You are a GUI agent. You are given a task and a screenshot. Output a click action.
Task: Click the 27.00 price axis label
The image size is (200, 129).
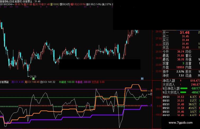(158, 38)
